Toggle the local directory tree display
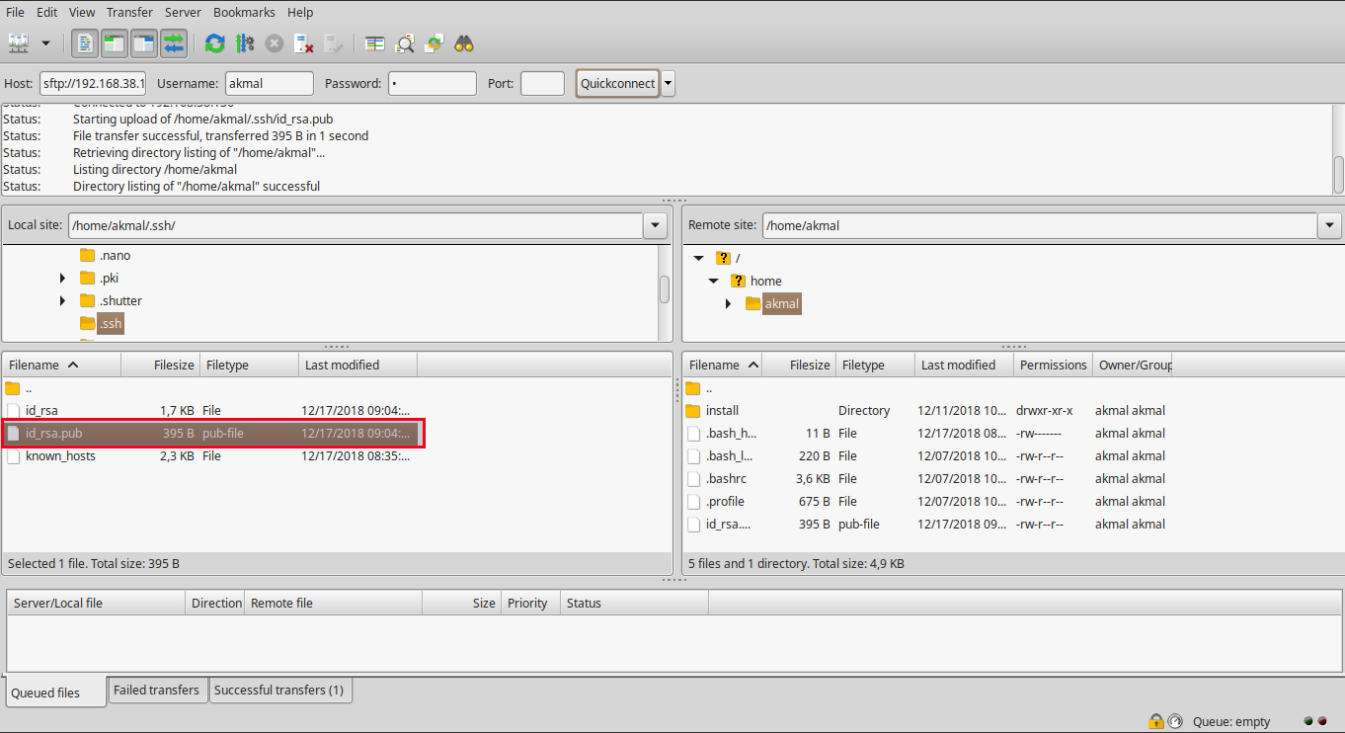 click(115, 43)
